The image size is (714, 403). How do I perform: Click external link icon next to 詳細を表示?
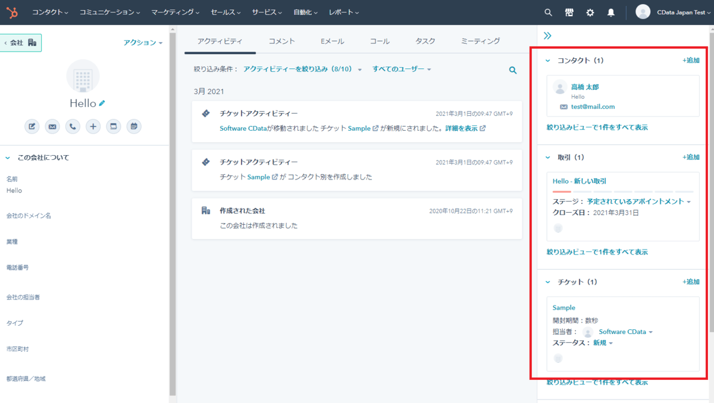[x=483, y=128]
